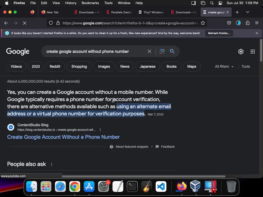Screen dimensions: 263x197
Task: Open the Firefox hamburger menu
Action: click(257, 23)
